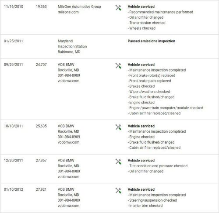Click Front brake rotor(s) replaced line
The width and height of the screenshot is (219, 213).
[x=152, y=76]
